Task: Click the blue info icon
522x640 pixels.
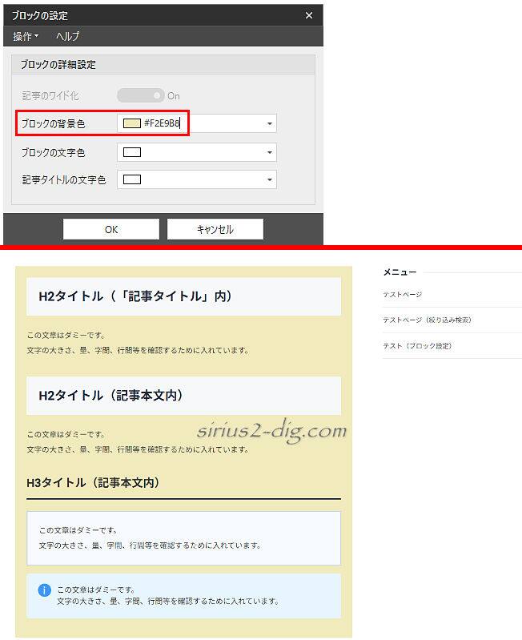Action: point(45,590)
